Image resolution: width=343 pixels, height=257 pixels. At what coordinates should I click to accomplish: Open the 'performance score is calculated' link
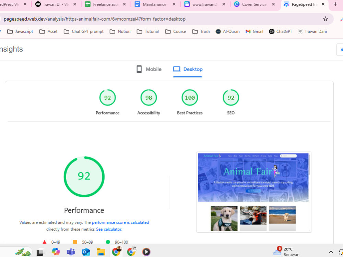(120, 222)
